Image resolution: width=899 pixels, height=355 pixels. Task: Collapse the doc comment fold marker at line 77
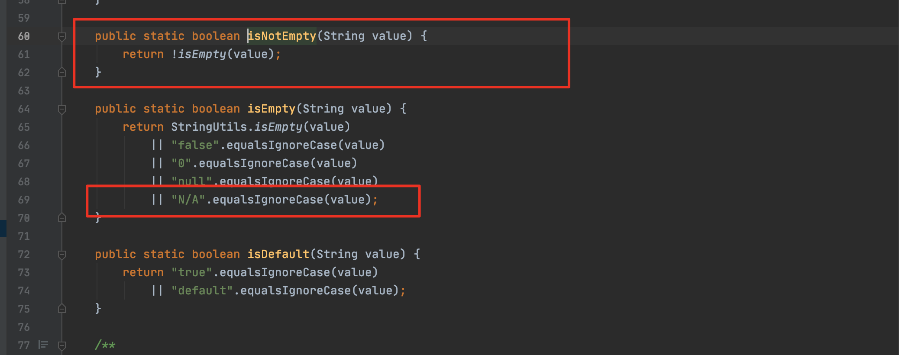pos(62,345)
